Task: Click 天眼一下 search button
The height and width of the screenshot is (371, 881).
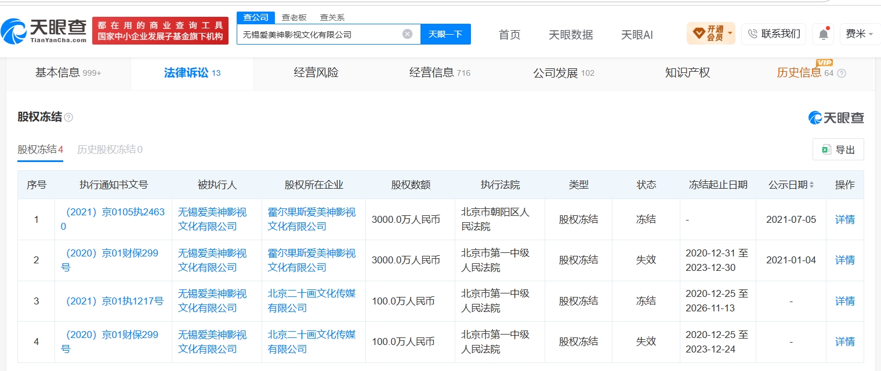Action: coord(445,34)
